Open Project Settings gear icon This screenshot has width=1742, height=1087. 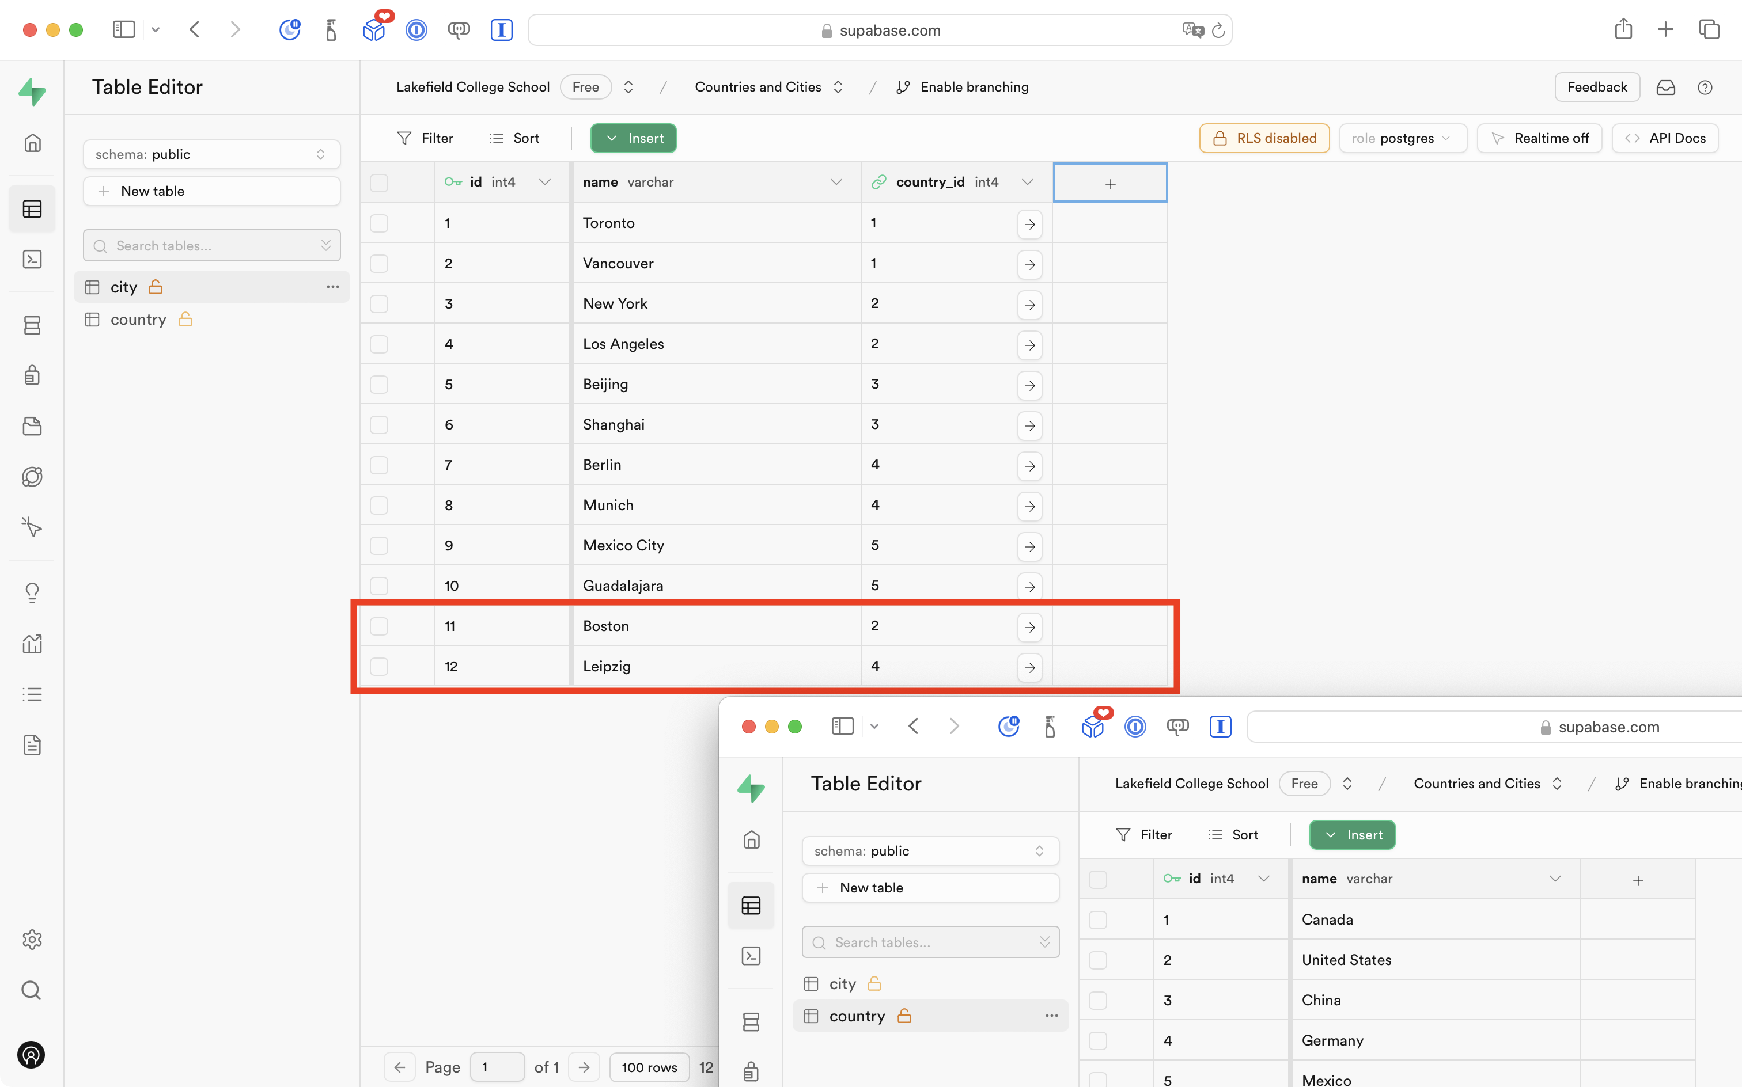click(32, 939)
